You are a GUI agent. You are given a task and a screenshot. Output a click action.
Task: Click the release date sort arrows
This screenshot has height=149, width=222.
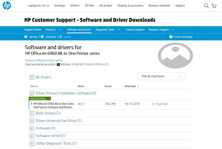coord(138,86)
